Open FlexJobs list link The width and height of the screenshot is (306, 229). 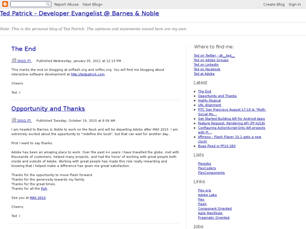pyautogui.click(x=205, y=163)
